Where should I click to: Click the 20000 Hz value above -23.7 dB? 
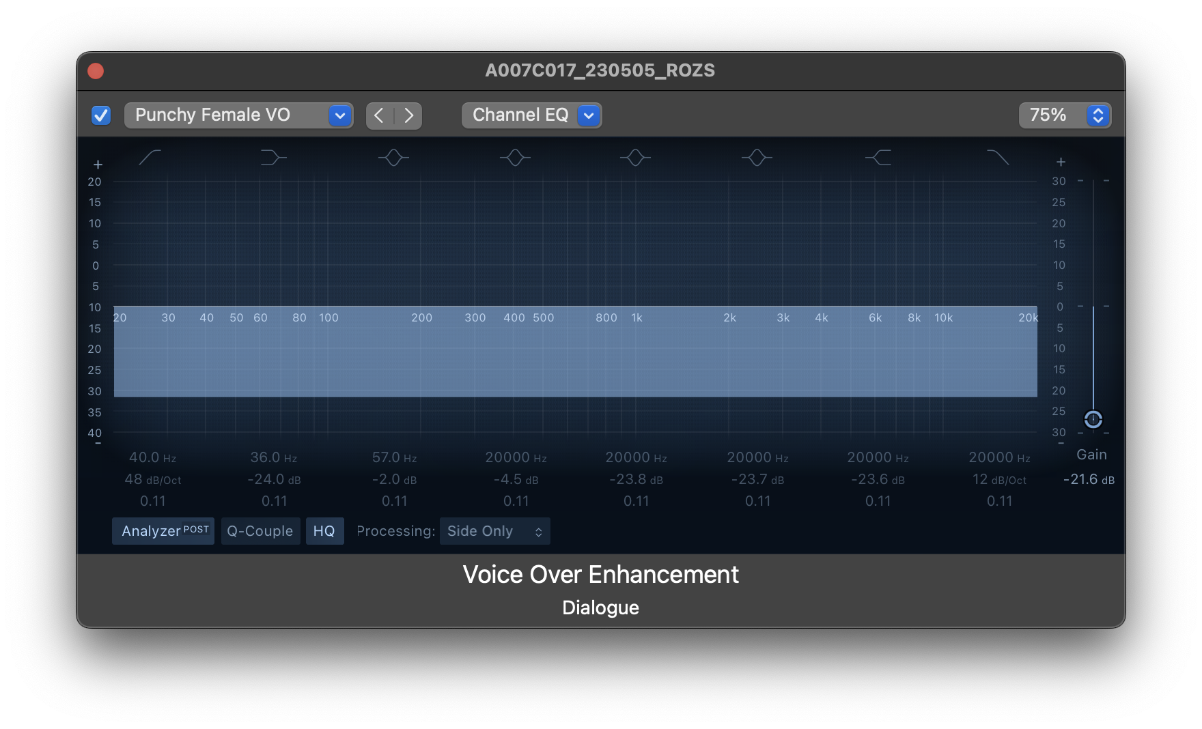pyautogui.click(x=758, y=457)
